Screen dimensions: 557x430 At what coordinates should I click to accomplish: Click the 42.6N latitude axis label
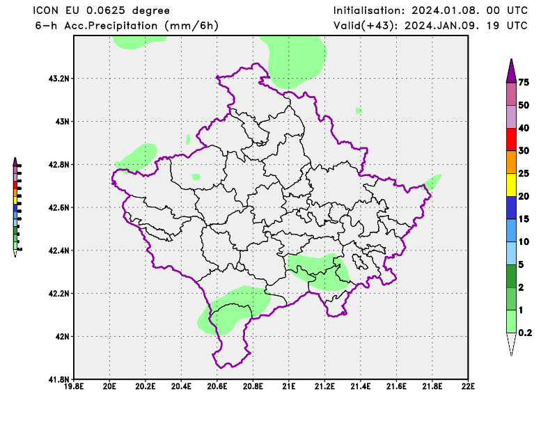pos(59,207)
